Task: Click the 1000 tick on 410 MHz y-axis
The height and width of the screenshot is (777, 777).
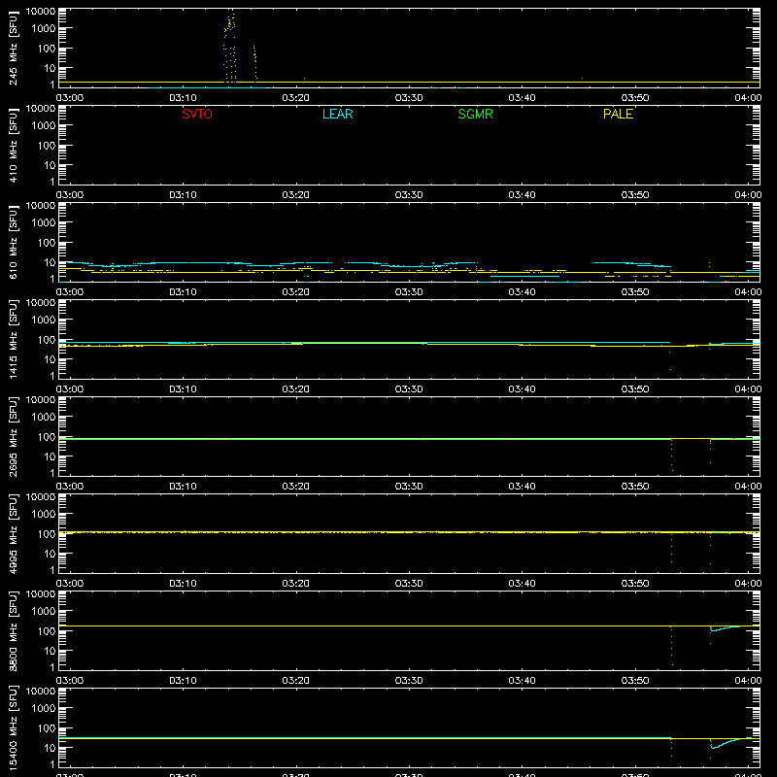Action: pos(44,126)
